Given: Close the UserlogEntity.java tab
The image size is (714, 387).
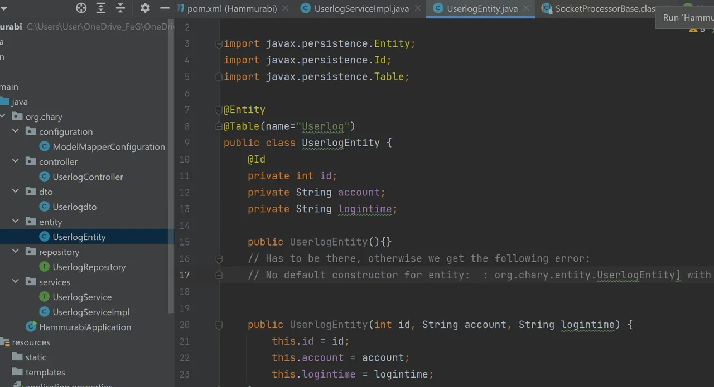Looking at the screenshot, I should coord(527,8).
